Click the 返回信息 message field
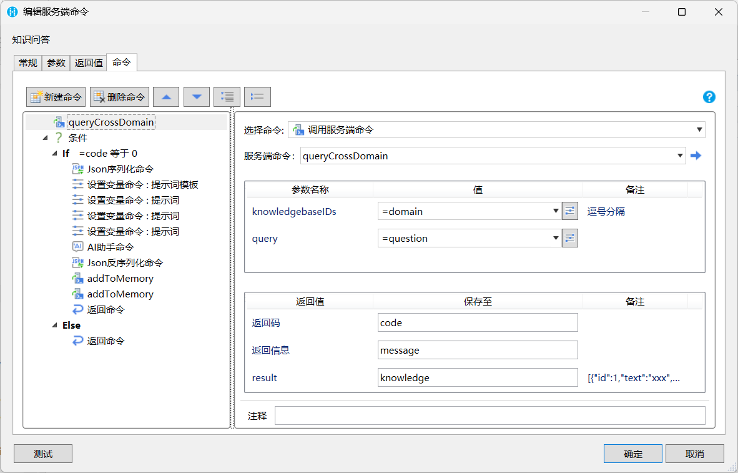Screen dimensions: 738x473 (478, 350)
